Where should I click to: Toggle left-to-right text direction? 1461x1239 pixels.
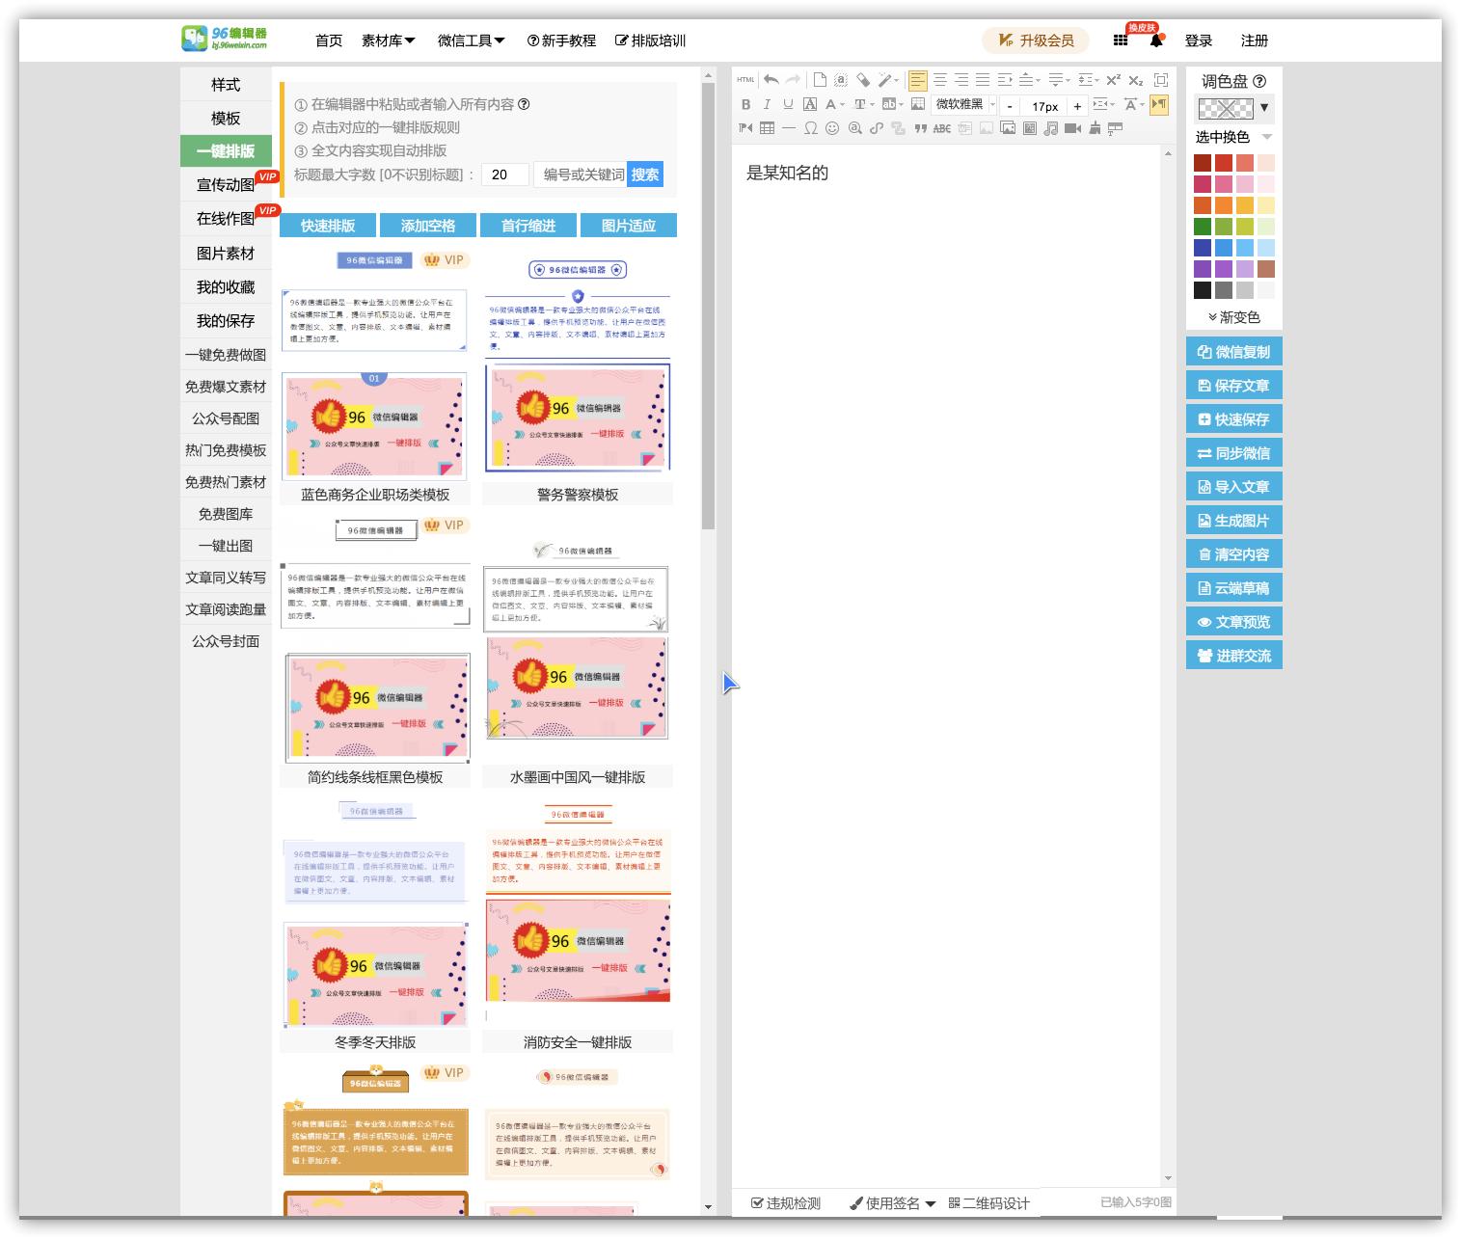click(1159, 104)
